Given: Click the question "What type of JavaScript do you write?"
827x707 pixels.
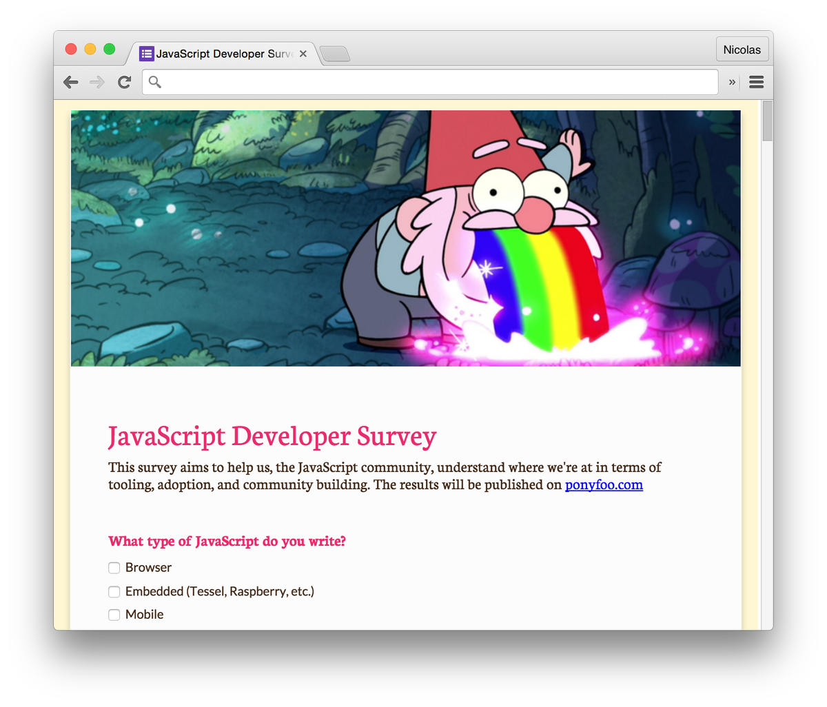Looking at the screenshot, I should coord(227,541).
